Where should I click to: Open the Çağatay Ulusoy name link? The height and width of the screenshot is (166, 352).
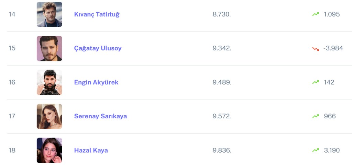[98, 48]
